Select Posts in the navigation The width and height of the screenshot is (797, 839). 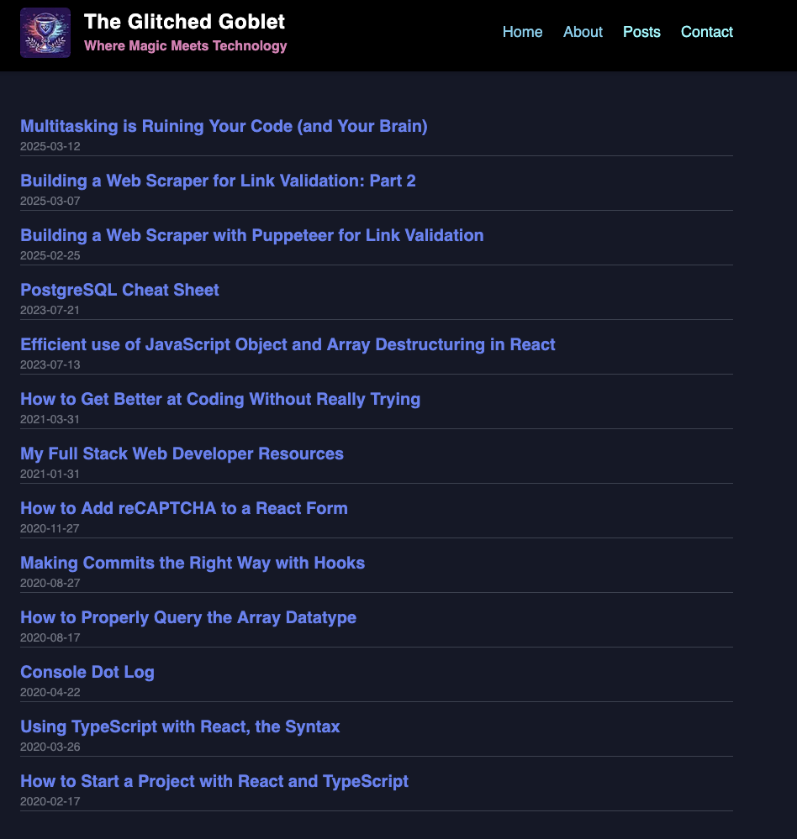pos(641,32)
